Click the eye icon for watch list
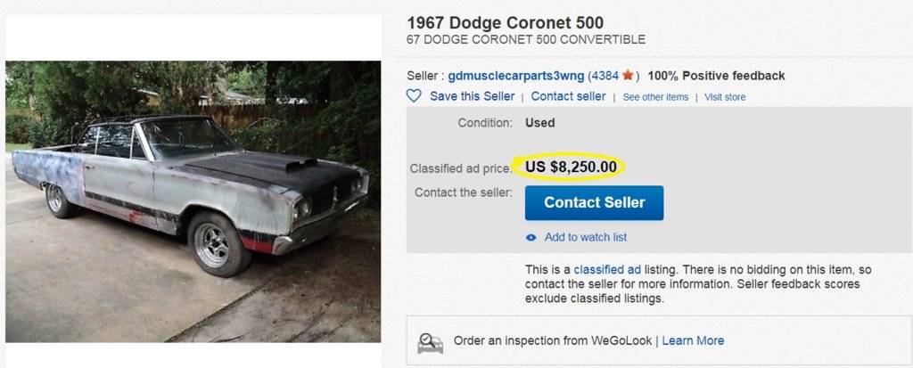913x368 pixels. [x=531, y=237]
